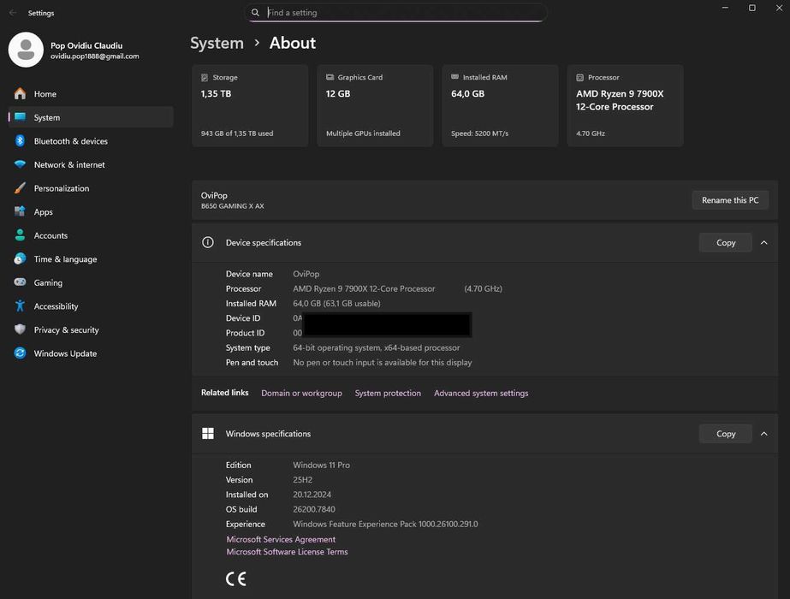790x599 pixels.
Task: Focus the Find a setting search box
Action: (x=395, y=13)
